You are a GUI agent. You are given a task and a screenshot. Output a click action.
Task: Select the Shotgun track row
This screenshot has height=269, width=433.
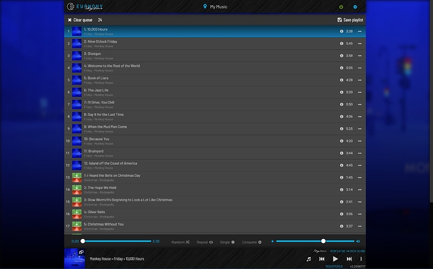(x=215, y=56)
